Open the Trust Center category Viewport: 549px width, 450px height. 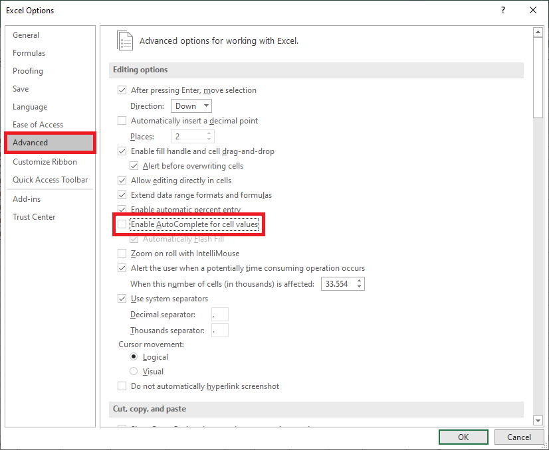coord(34,217)
